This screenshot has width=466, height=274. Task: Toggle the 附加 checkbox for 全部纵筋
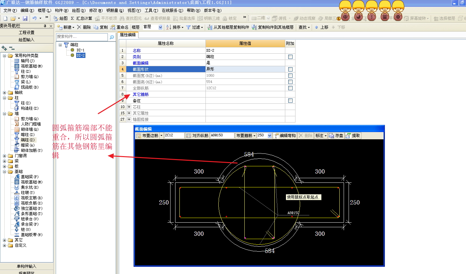point(290,88)
